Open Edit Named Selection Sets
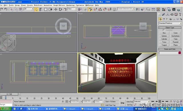This screenshot has width=183, height=111. [115, 9]
